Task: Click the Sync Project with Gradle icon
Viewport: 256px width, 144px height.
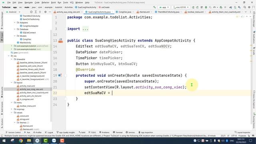Action: coord(230,7)
